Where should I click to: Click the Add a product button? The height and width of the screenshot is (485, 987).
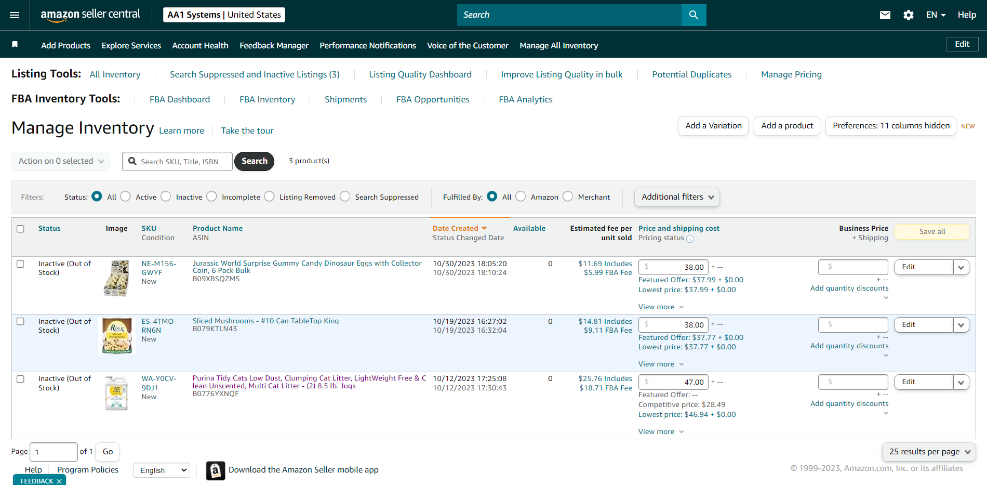click(x=787, y=126)
